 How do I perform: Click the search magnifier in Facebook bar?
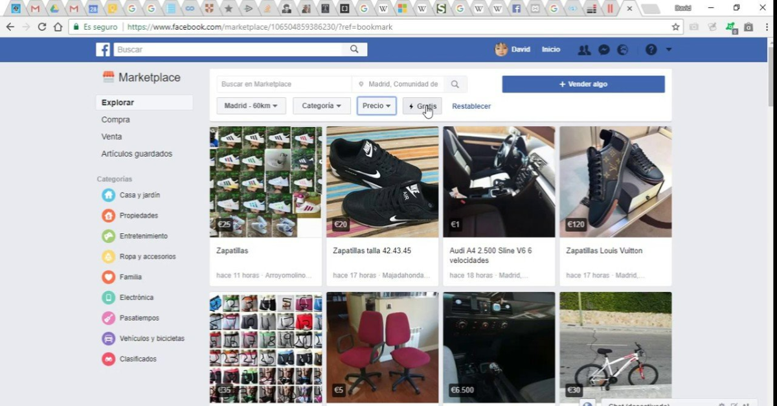pyautogui.click(x=354, y=49)
